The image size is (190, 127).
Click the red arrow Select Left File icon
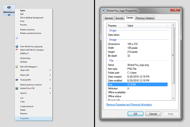pos(17,50)
